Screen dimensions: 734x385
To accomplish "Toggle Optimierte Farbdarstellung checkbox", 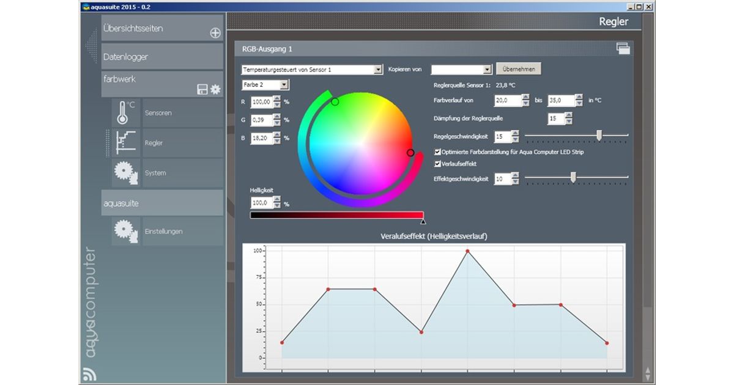I will click(x=437, y=152).
